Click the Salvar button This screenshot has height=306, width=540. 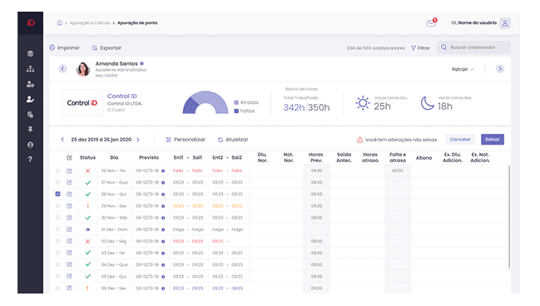tap(493, 140)
